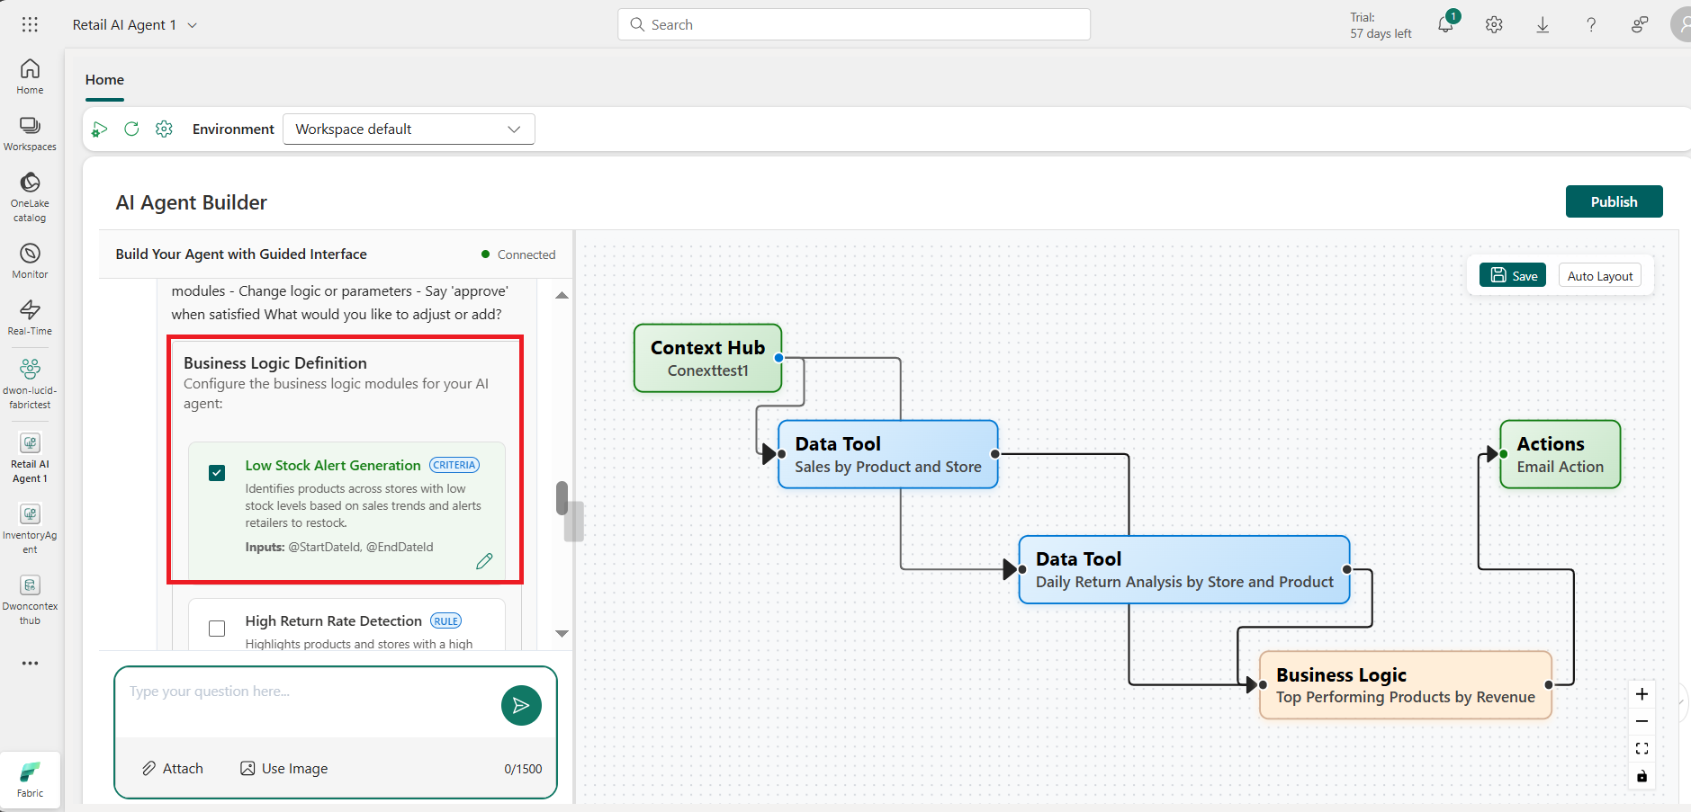Open Real-Time hub in sidebar
Viewport: 1691px width, 812px height.
tap(30, 317)
